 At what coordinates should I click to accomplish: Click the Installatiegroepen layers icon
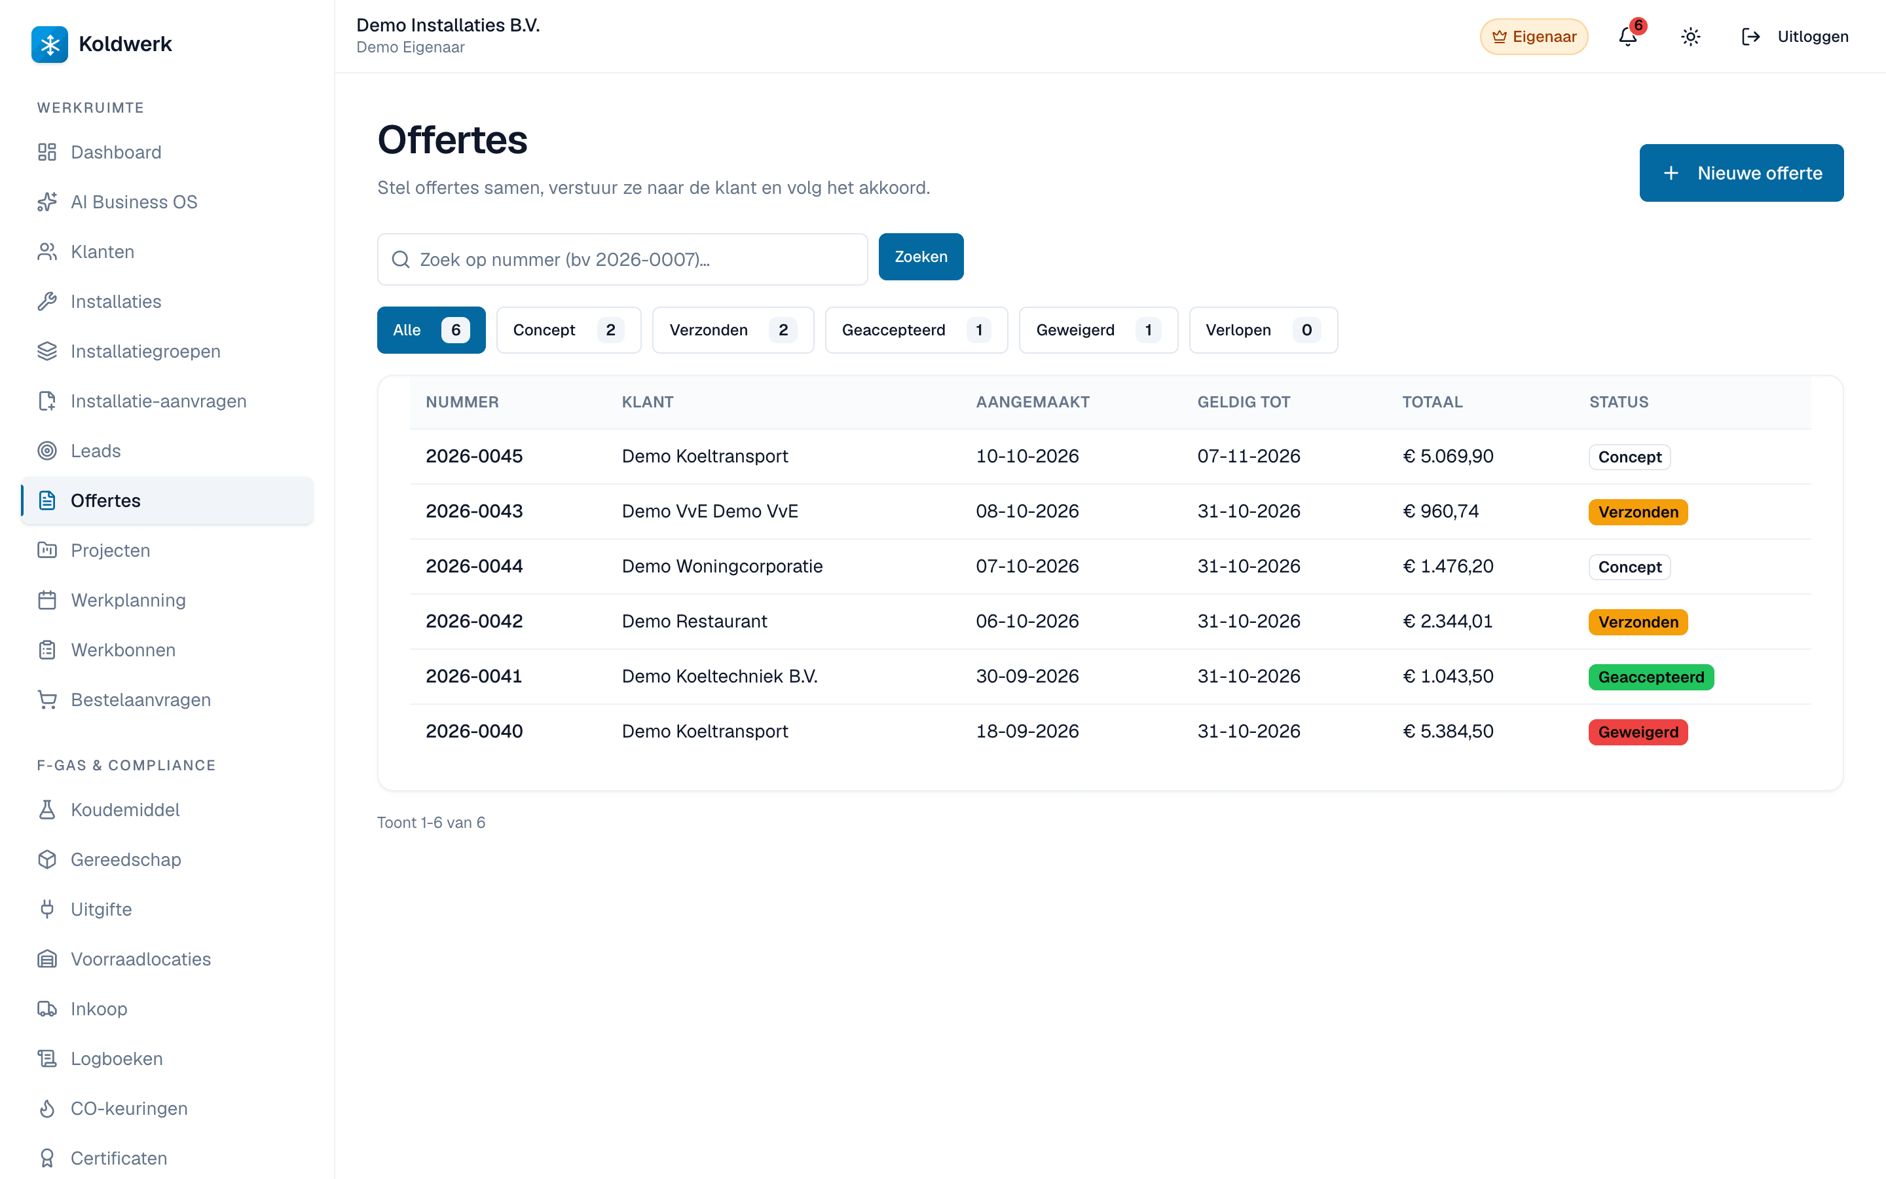click(46, 352)
